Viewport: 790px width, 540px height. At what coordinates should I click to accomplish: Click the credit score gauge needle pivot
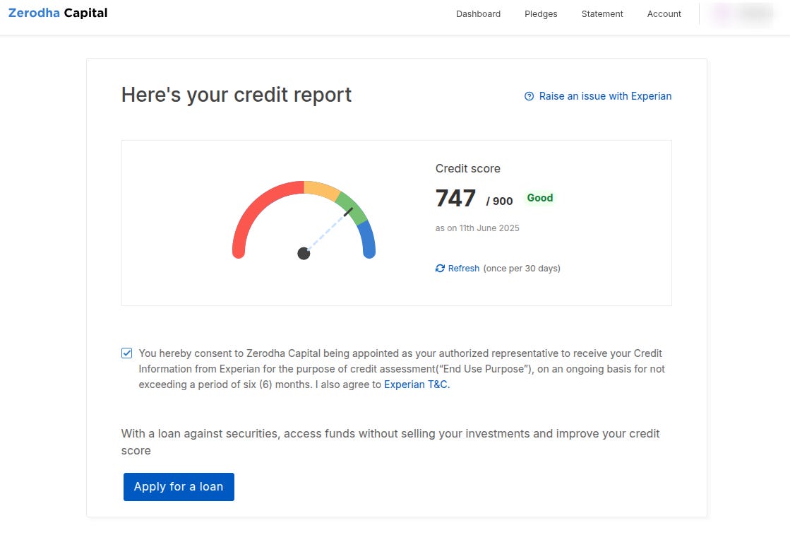304,253
